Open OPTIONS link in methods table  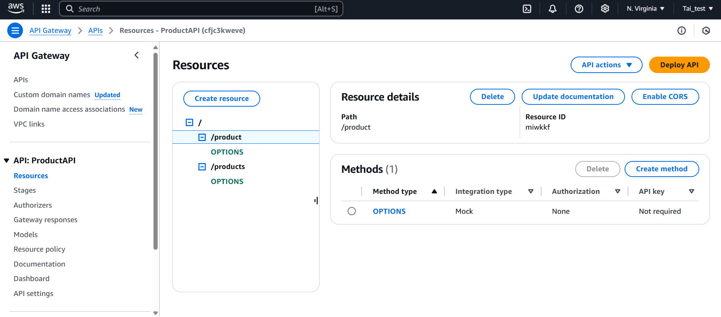pyautogui.click(x=389, y=211)
